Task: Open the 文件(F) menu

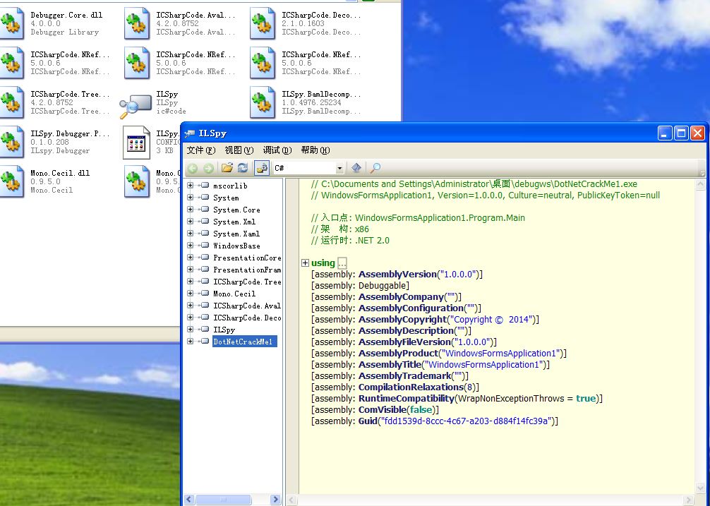Action: pyautogui.click(x=201, y=150)
